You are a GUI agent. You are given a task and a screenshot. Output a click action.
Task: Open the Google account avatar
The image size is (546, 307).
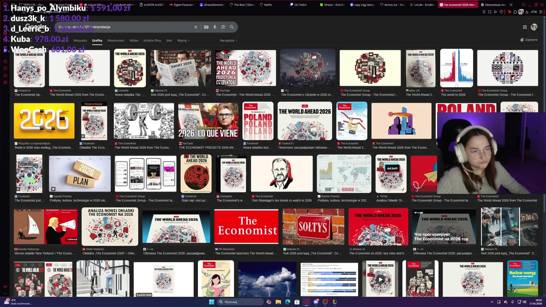click(x=534, y=27)
